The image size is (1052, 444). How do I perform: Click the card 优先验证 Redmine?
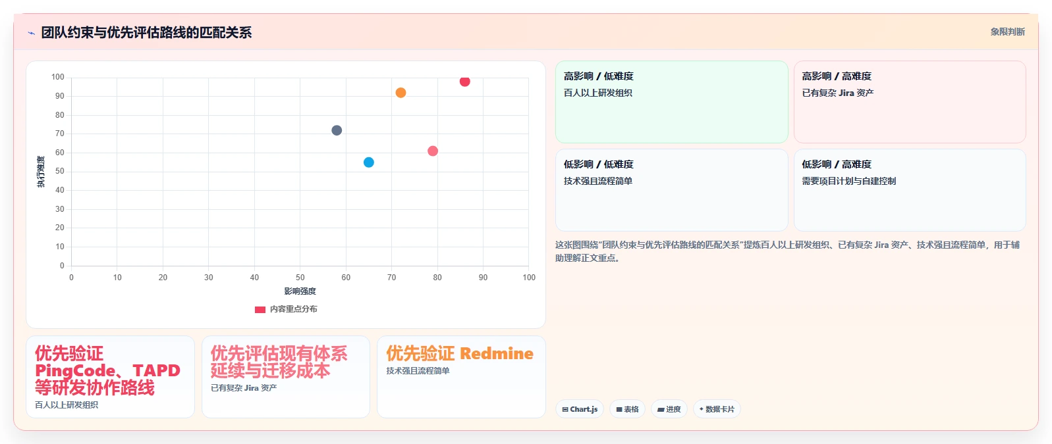click(x=461, y=377)
